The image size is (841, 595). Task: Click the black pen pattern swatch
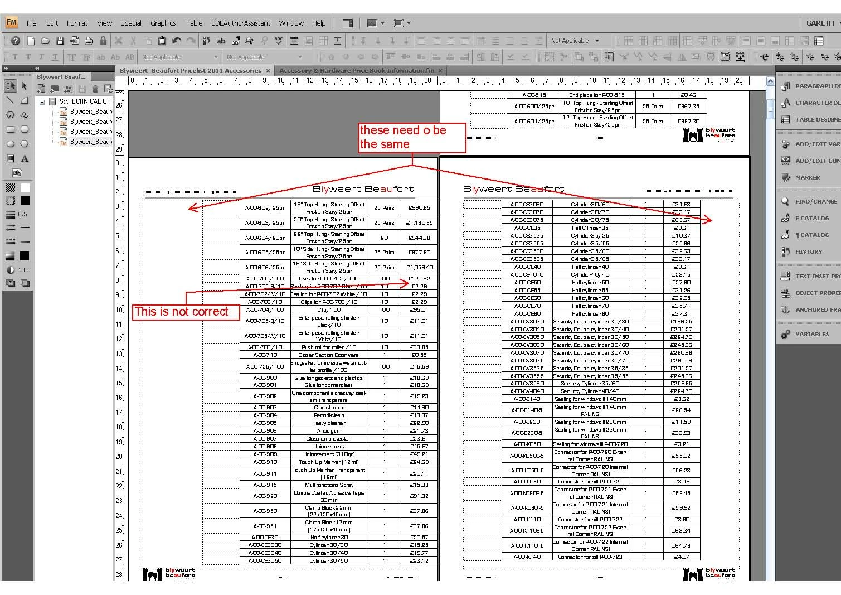[x=25, y=201]
